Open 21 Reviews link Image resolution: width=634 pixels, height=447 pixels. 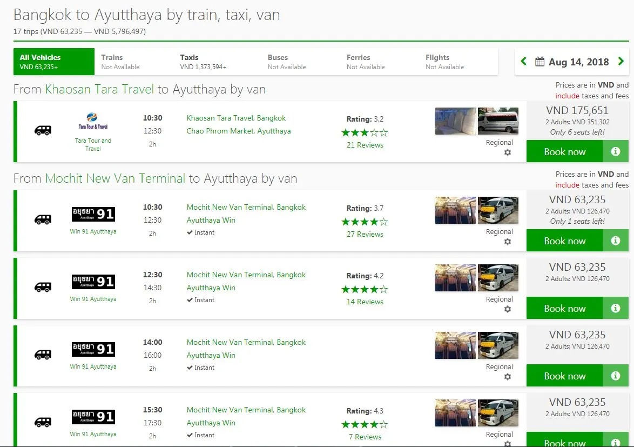pyautogui.click(x=365, y=145)
